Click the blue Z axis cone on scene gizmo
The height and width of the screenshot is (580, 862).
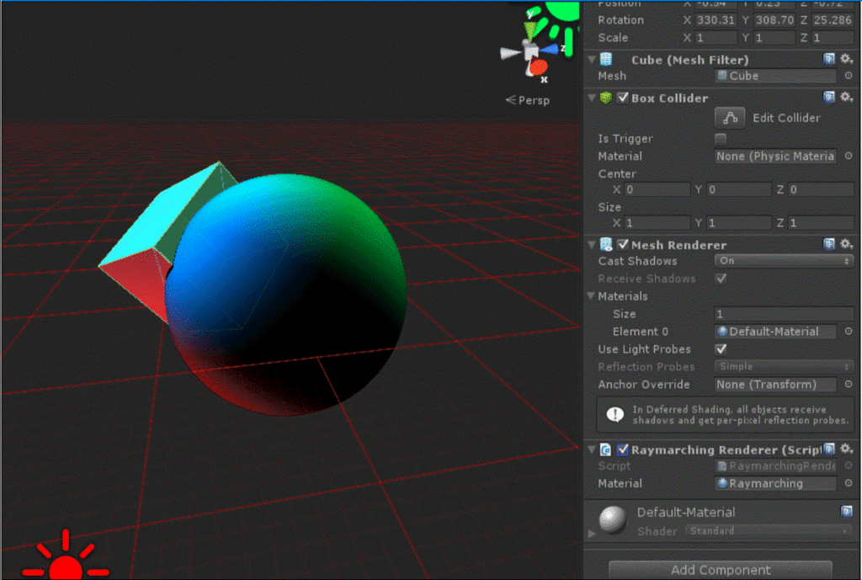click(x=549, y=50)
